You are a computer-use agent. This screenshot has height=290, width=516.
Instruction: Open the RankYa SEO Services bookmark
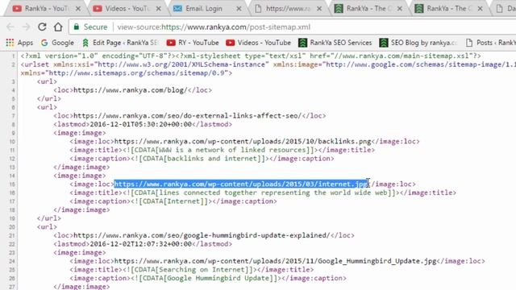click(x=335, y=43)
